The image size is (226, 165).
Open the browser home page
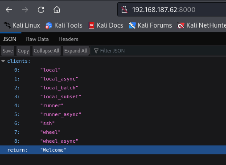57,10
